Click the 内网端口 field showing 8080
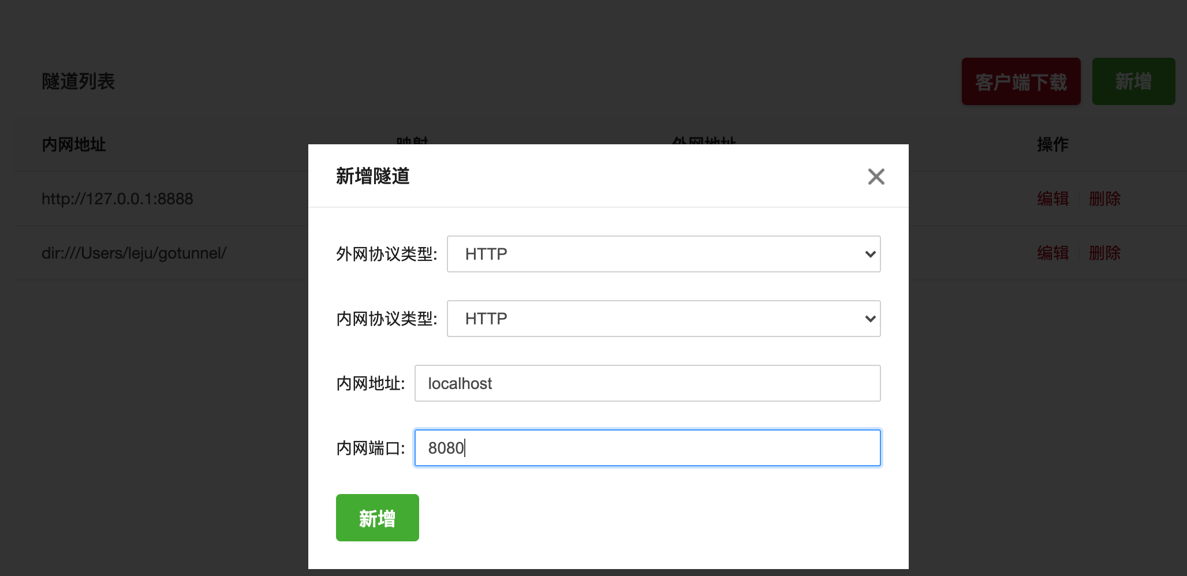Viewport: 1187px width, 576px height. point(647,448)
